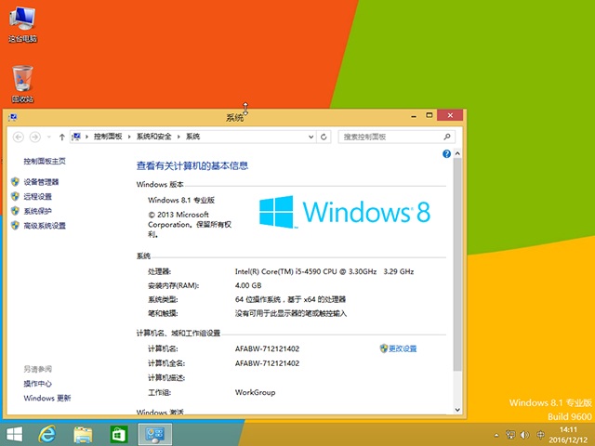Image resolution: width=595 pixels, height=446 pixels.
Task: Open 高级系统设置 link
Action: 45,226
